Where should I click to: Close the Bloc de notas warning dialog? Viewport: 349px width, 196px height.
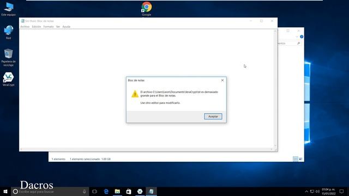pos(222,80)
